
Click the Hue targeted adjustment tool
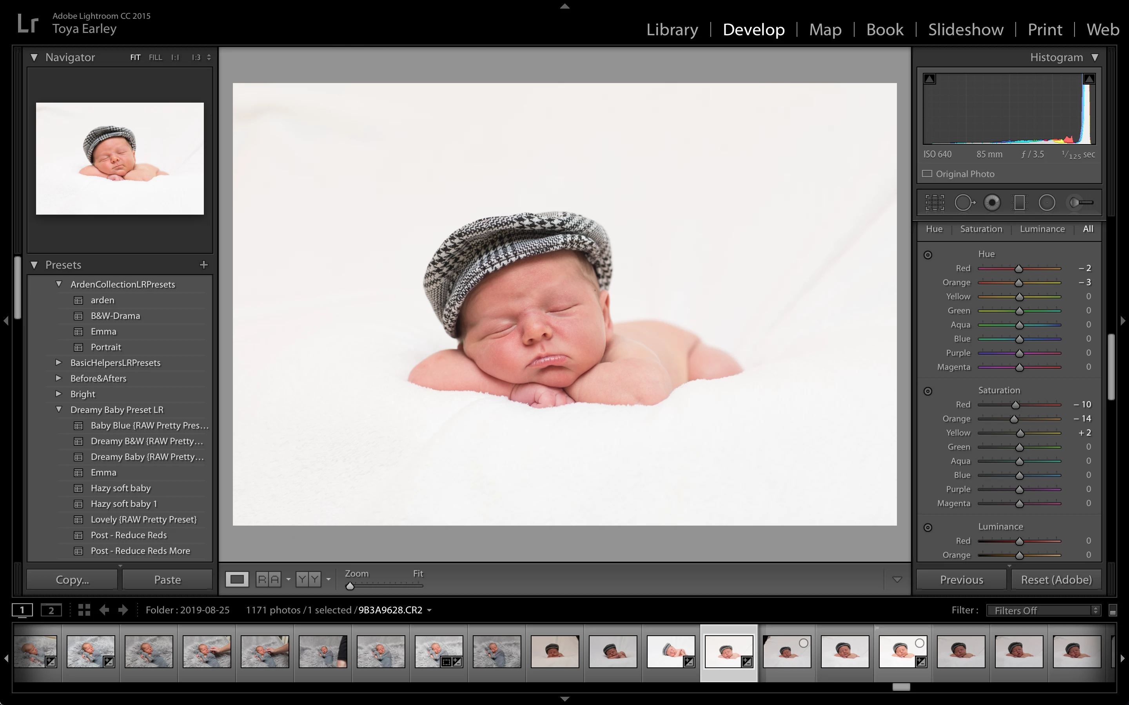928,255
